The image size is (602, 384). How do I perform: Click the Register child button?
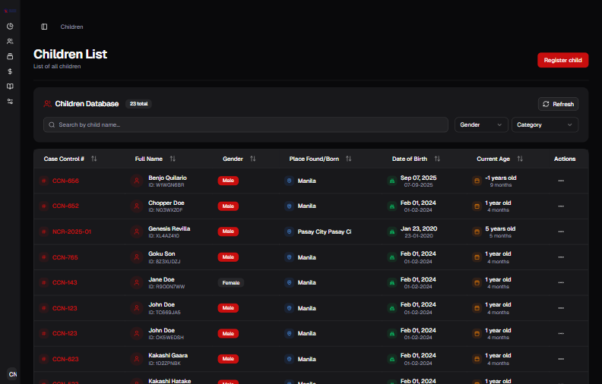click(562, 60)
